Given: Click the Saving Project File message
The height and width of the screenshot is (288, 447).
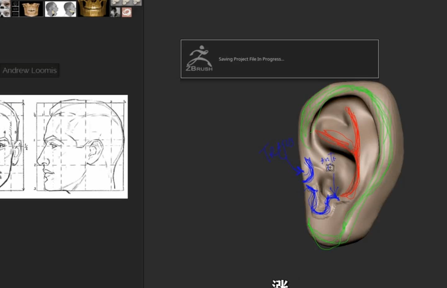Looking at the screenshot, I should coord(251,59).
